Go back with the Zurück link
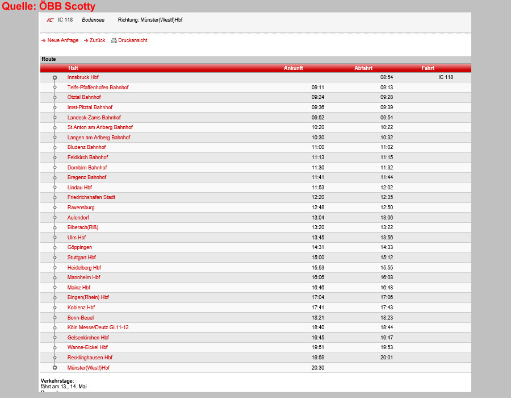The width and height of the screenshot is (511, 398). [97, 40]
